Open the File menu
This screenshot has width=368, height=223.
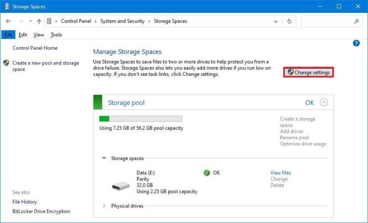[8, 35]
